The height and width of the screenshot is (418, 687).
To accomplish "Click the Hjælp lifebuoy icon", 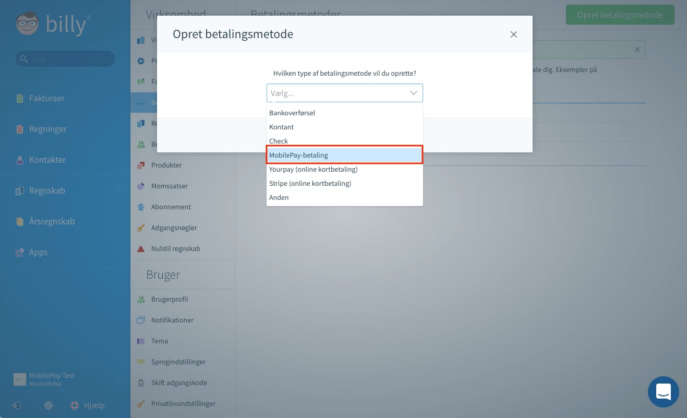I will (74, 405).
